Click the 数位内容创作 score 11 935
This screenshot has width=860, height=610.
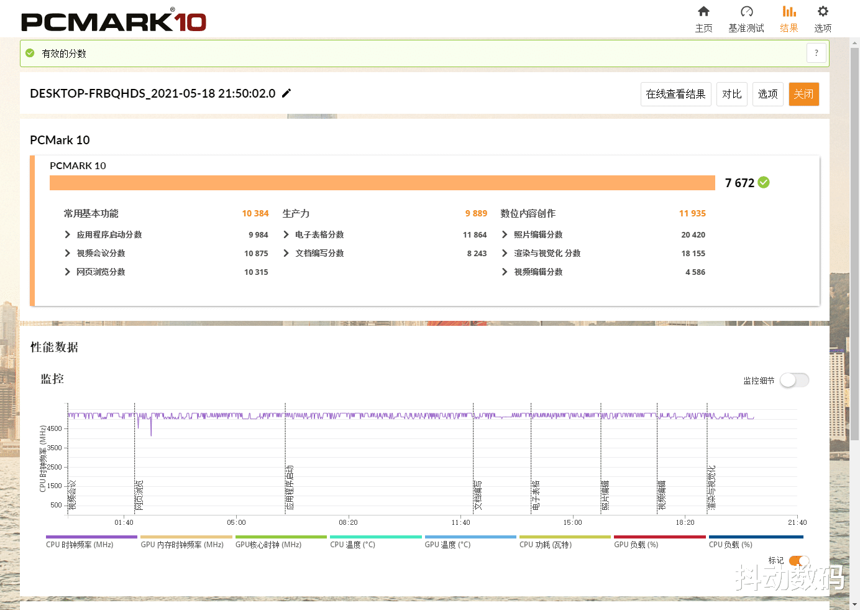point(692,213)
